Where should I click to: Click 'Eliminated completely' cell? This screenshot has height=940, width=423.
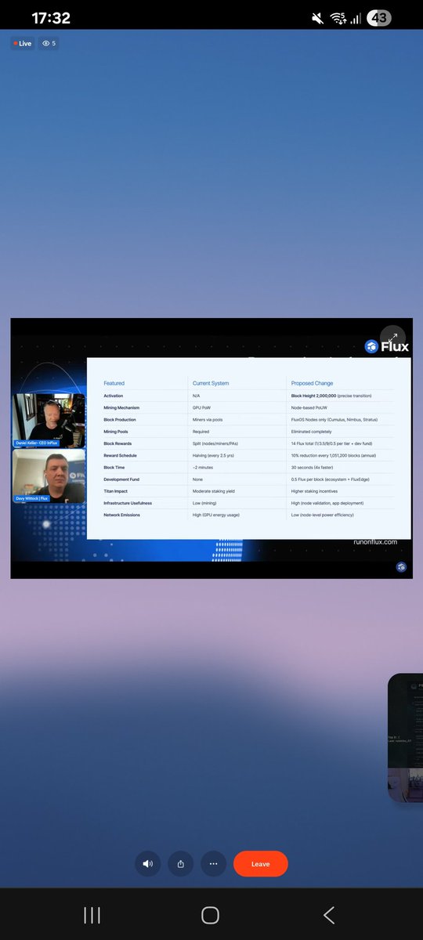312,431
